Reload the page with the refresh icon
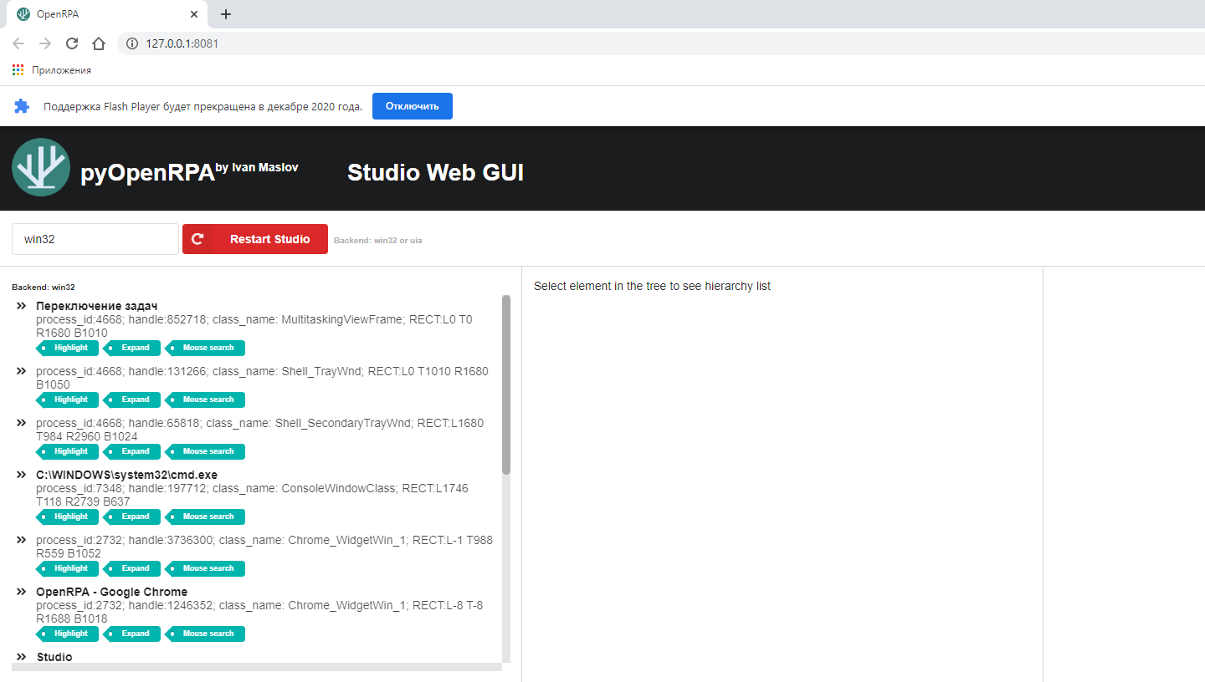The image size is (1205, 682). (72, 43)
